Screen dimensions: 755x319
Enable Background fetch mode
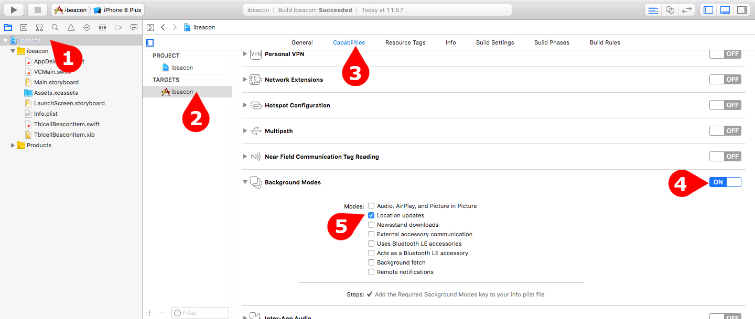(x=371, y=262)
